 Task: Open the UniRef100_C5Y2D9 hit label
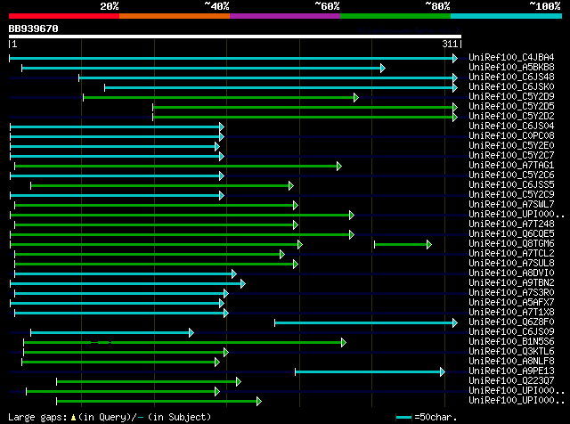point(511,97)
